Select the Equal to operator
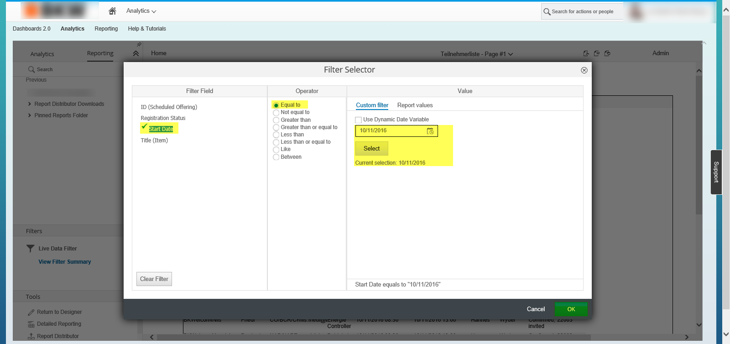This screenshot has width=730, height=344. click(276, 105)
